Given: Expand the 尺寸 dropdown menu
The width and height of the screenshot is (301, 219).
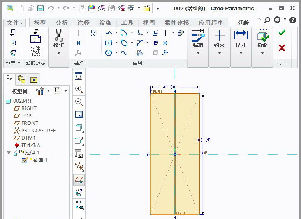Looking at the screenshot, I should click(241, 53).
